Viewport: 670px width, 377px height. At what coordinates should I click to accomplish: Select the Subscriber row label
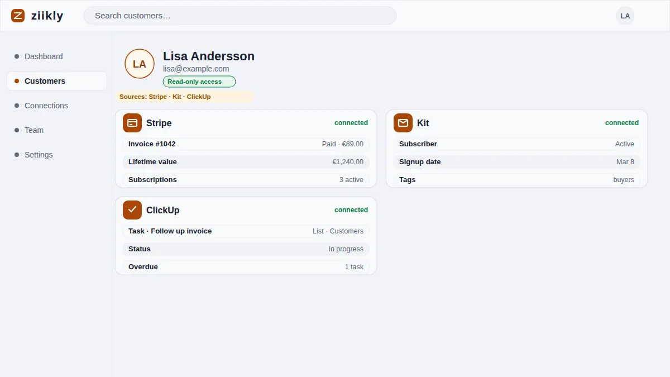418,144
